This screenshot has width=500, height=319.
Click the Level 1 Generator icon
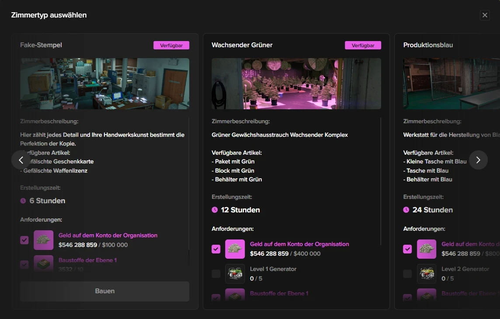click(235, 274)
